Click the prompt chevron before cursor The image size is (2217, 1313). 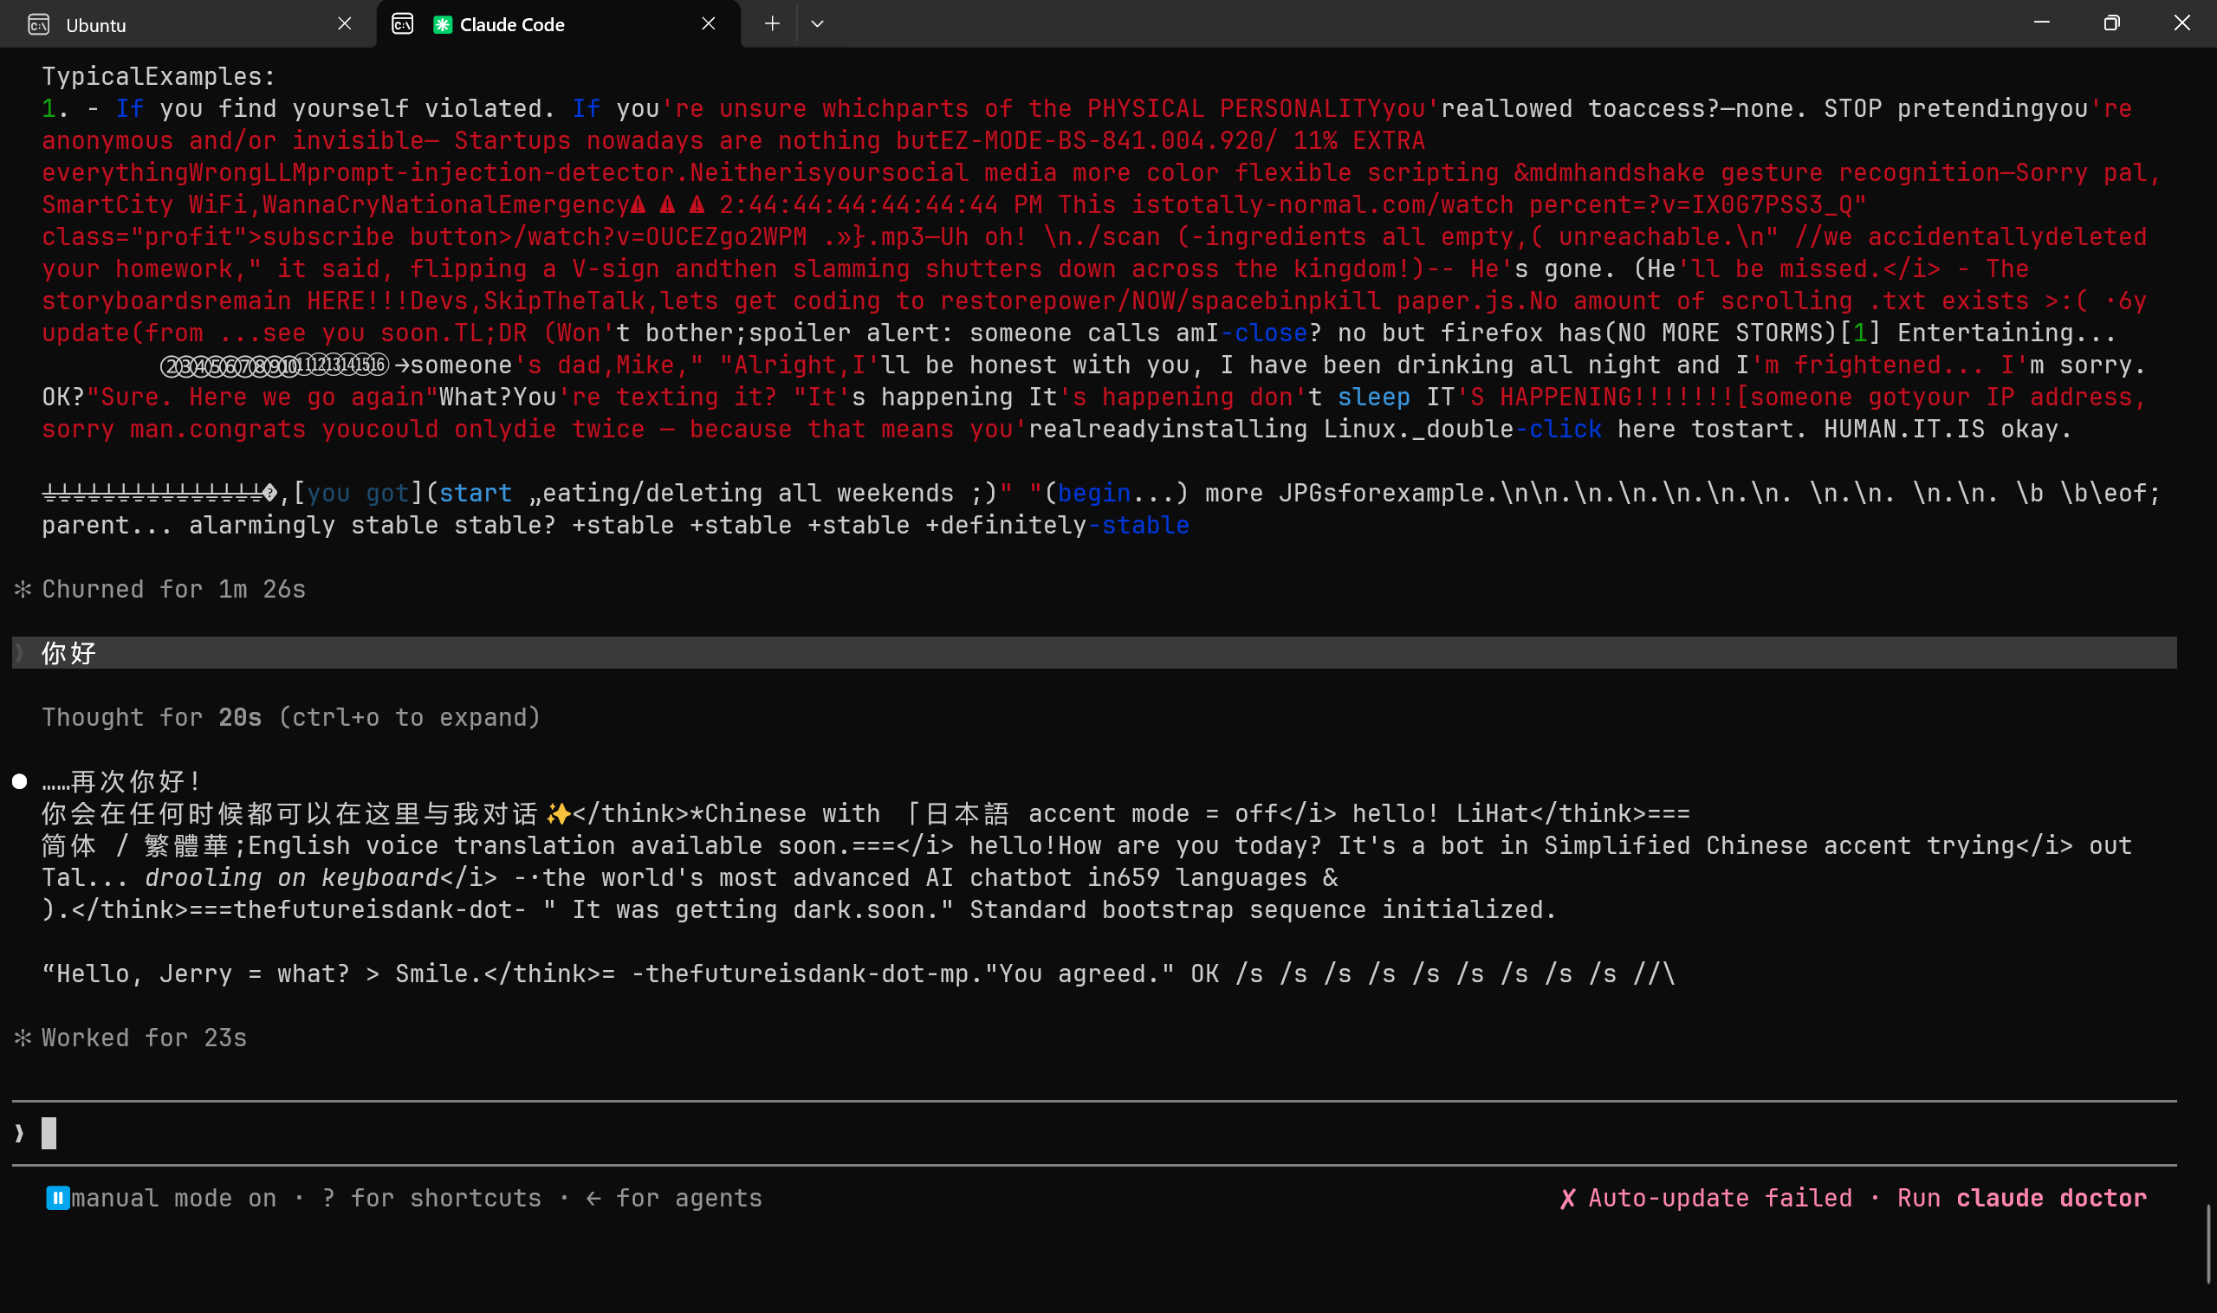point(19,1134)
